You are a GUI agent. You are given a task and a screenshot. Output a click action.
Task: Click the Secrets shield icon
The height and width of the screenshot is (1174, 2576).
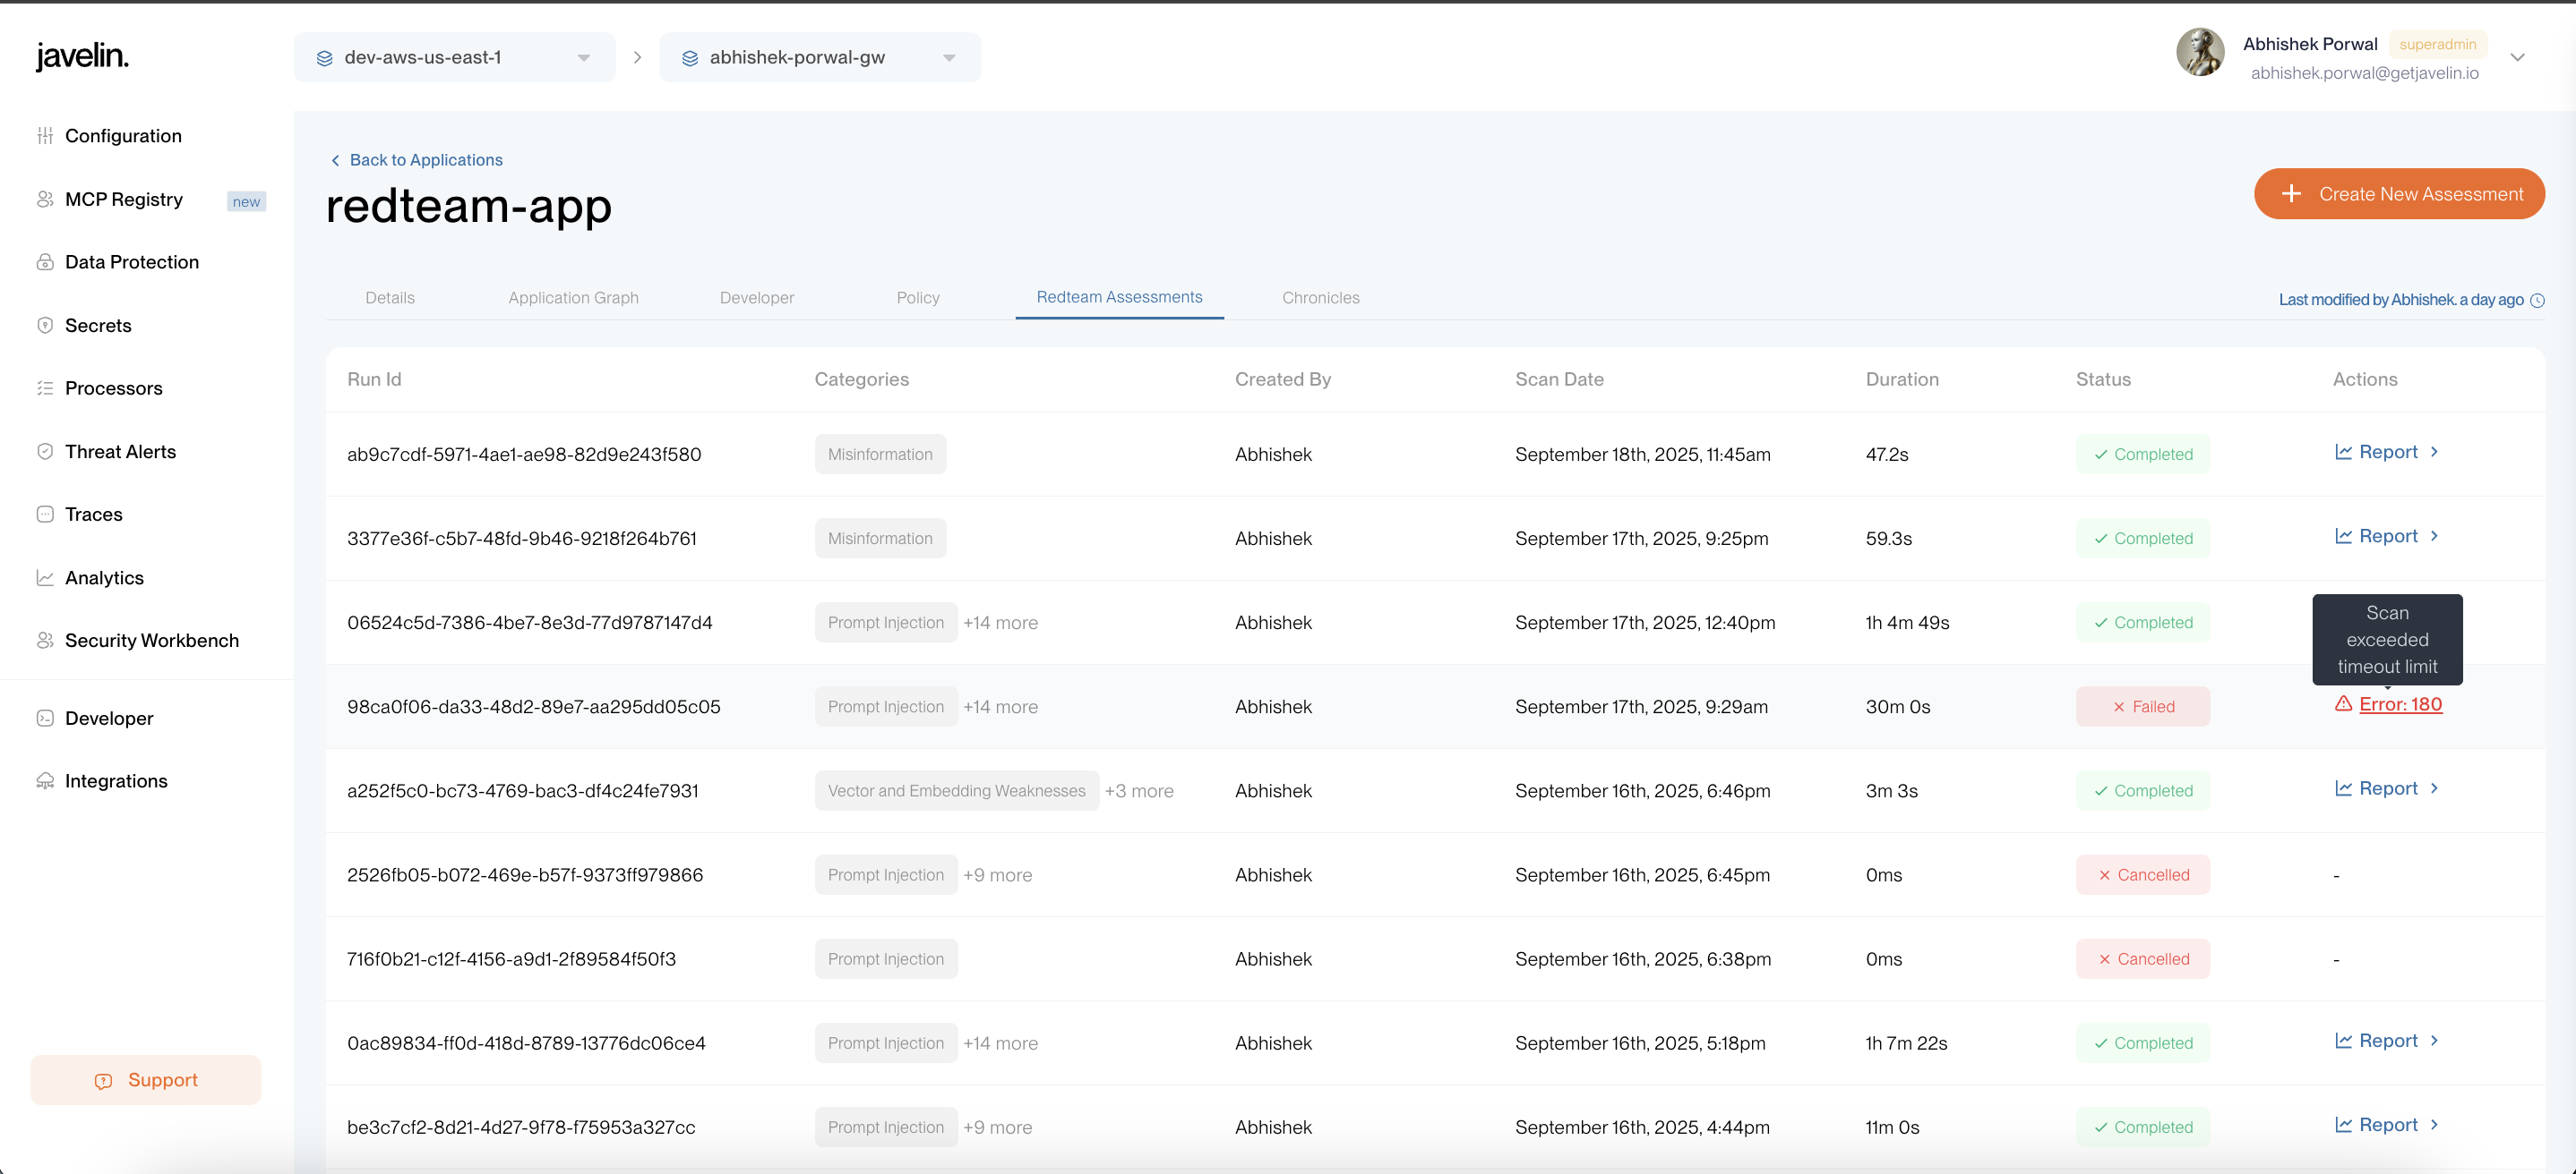(45, 325)
